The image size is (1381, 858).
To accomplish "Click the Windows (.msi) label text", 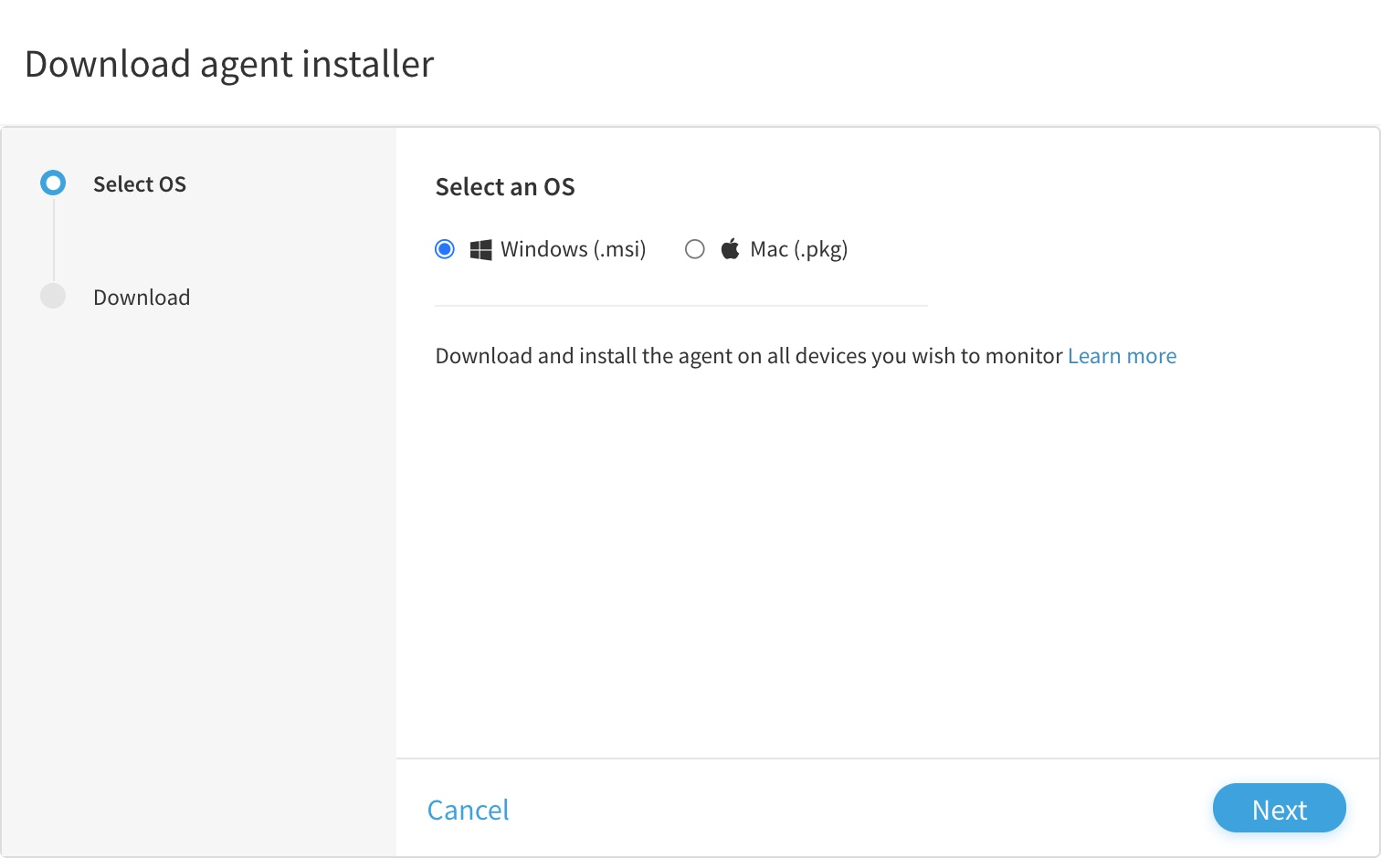I will [x=574, y=249].
